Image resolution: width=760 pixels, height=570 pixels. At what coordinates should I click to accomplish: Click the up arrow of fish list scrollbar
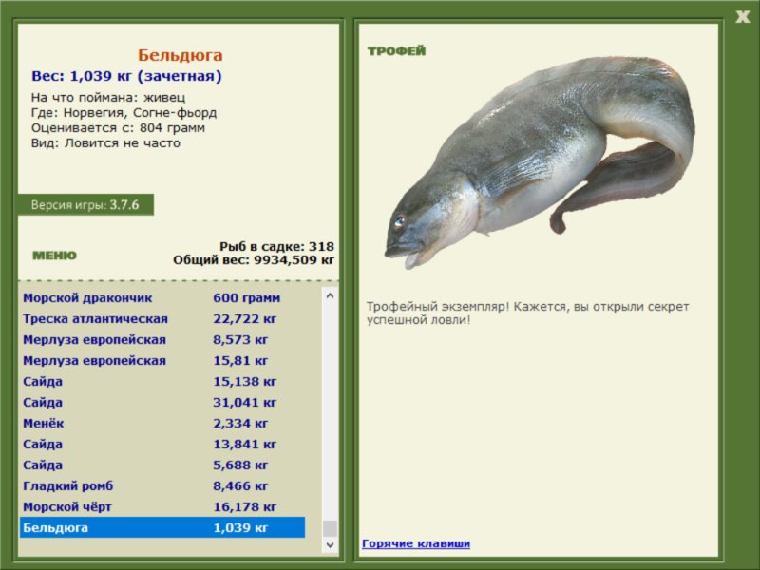click(330, 295)
